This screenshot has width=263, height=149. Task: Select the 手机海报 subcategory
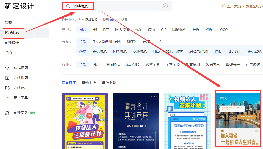(100, 51)
